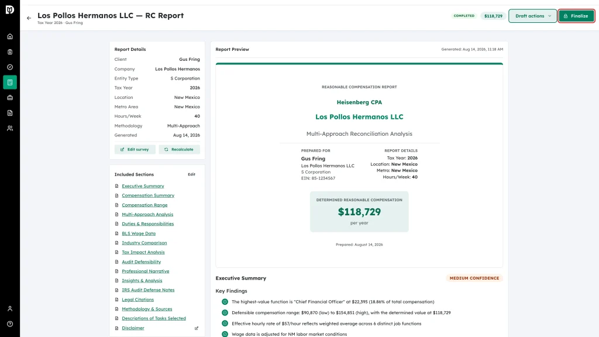Open IRS Audit Defense Notes link
599x337 pixels.
(148, 290)
